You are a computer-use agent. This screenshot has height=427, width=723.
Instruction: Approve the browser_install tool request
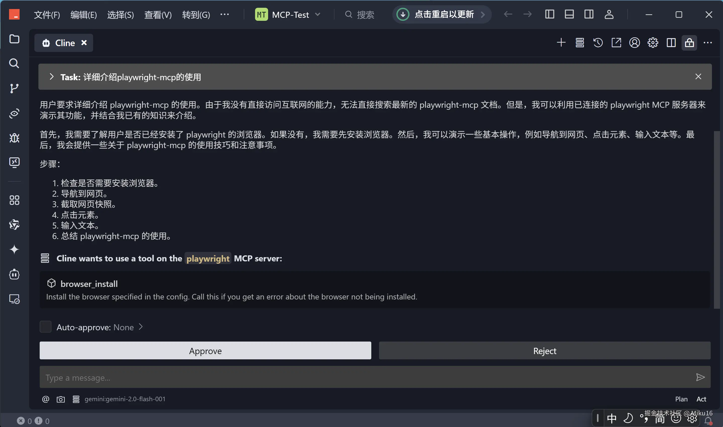point(205,351)
